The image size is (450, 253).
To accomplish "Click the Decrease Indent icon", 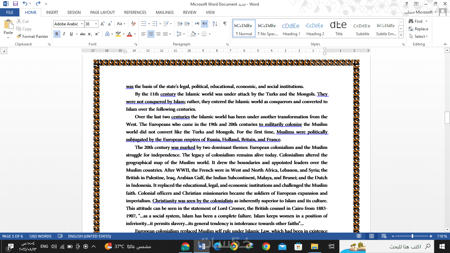I will (180, 24).
